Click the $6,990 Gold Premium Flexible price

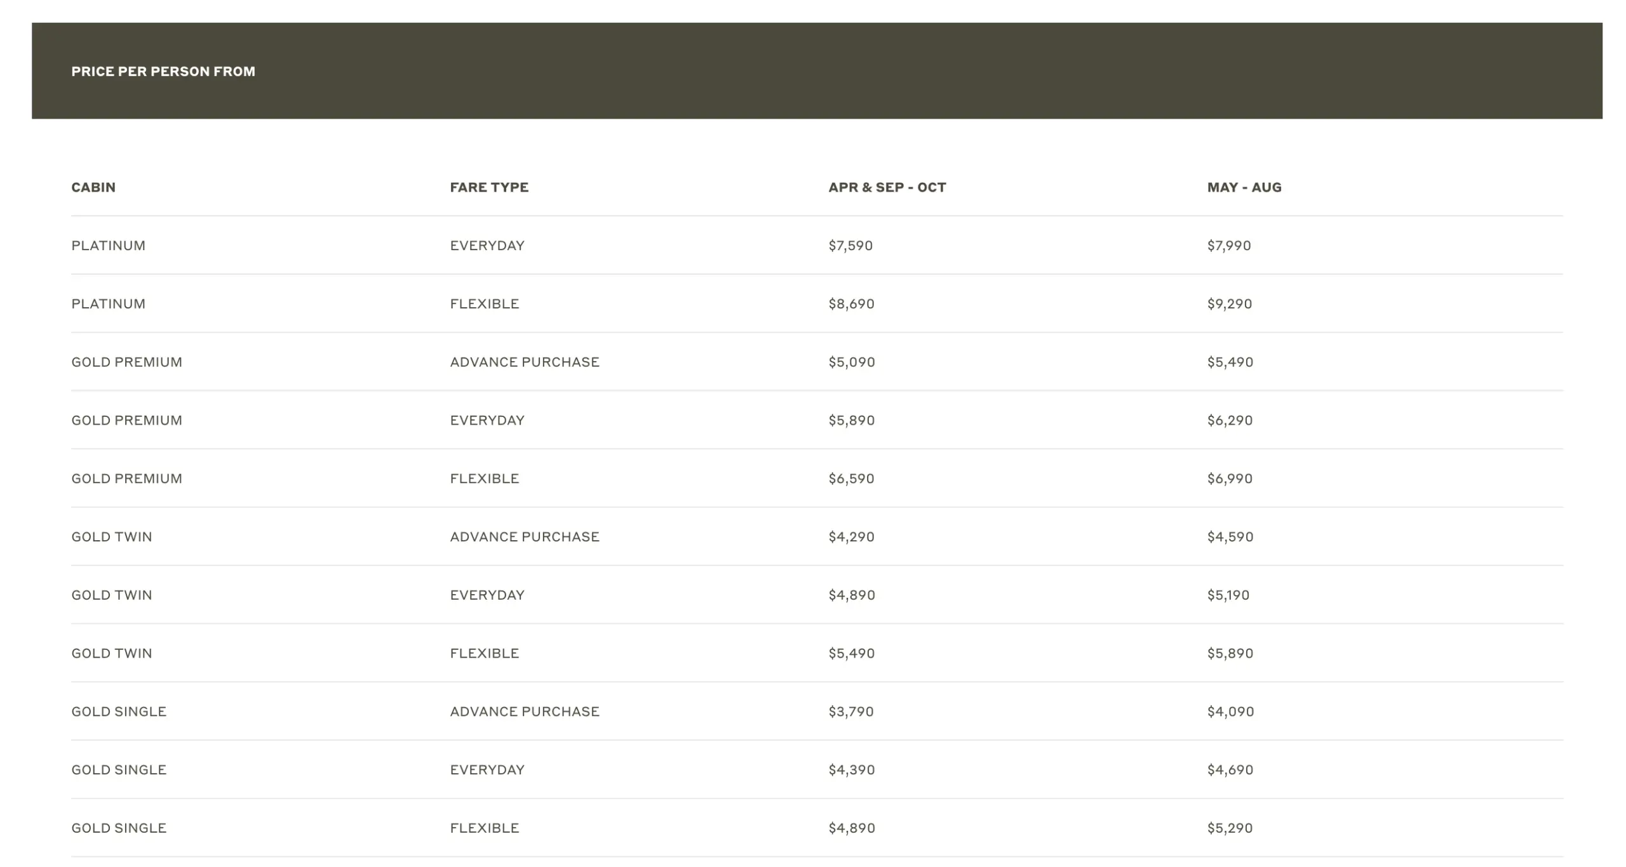click(1230, 478)
